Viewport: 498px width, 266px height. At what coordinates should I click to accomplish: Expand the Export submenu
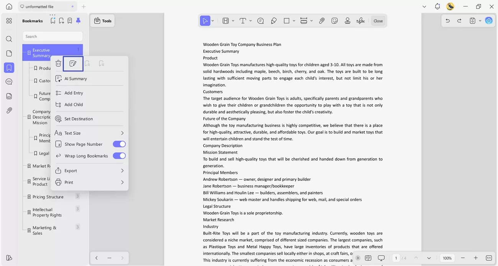click(89, 170)
